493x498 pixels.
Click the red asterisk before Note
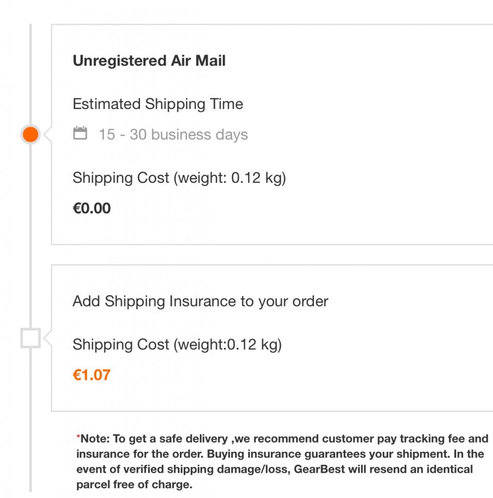(78, 436)
